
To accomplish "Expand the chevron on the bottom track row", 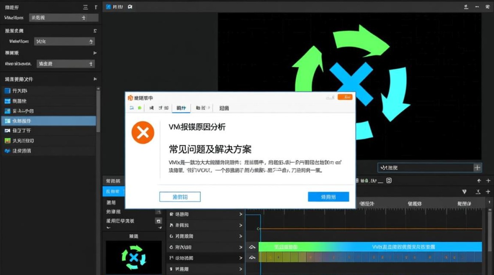I will click(x=241, y=269).
